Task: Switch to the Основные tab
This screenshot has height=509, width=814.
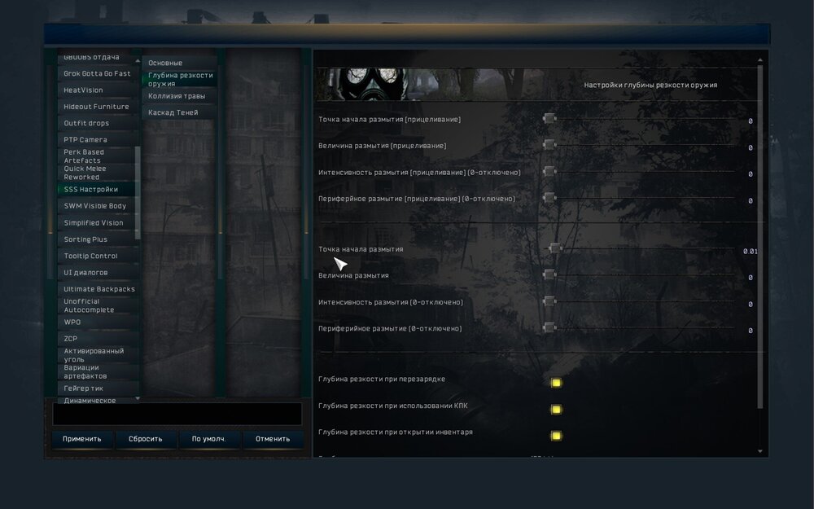Action: coord(165,62)
